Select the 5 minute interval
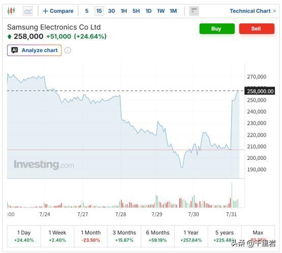 [x=87, y=11]
